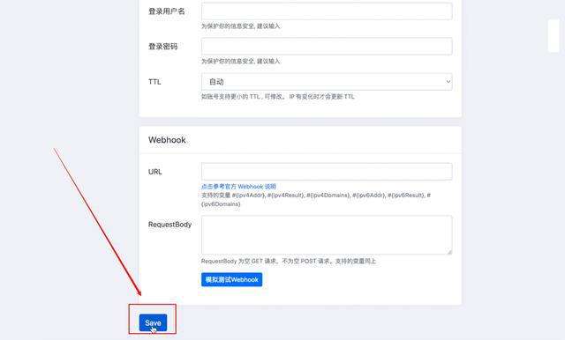The height and width of the screenshot is (340, 565).
Task: Click hint text under the TTL dropdown
Action: click(x=277, y=97)
